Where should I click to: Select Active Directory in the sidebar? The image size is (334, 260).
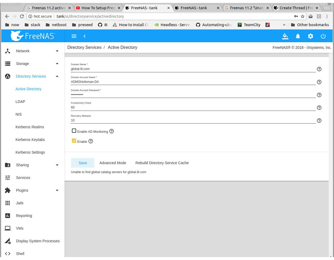(x=28, y=89)
